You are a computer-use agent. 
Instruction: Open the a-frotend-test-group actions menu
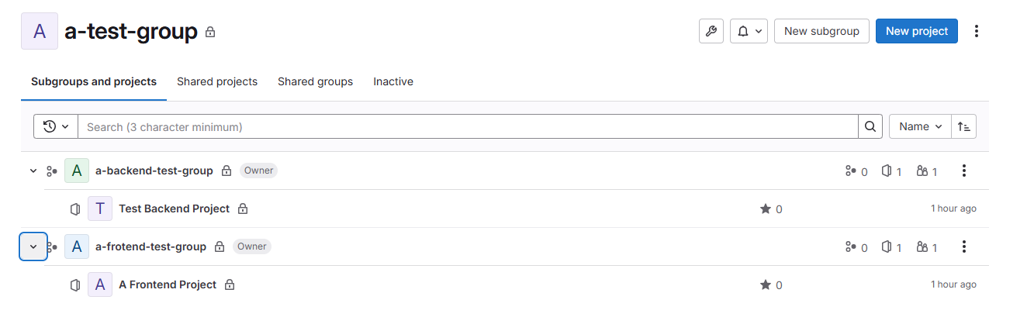click(x=964, y=246)
